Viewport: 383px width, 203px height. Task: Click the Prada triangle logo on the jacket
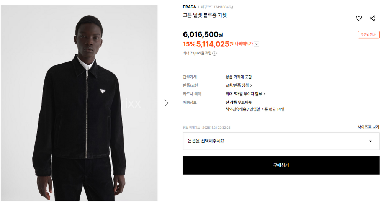[x=103, y=91]
